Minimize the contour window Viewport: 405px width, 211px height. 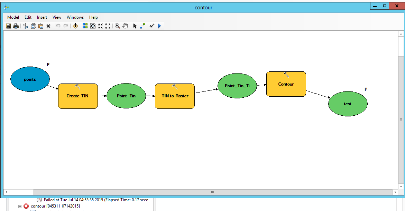[375, 6]
